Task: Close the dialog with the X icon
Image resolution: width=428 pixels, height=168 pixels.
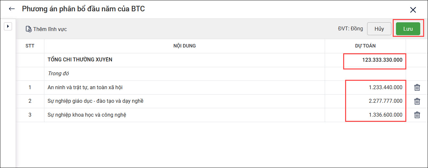Action: coord(413,10)
